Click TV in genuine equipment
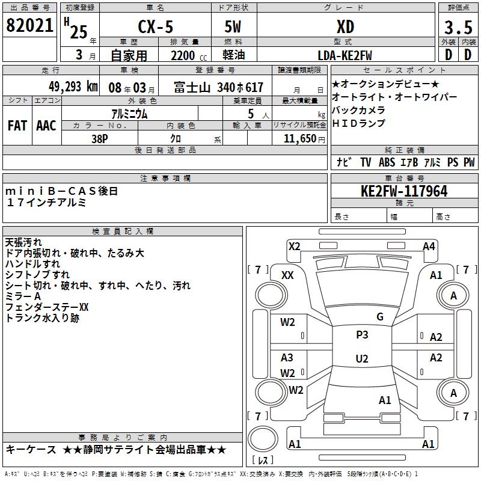This screenshot has width=481, height=481. pyautogui.click(x=366, y=162)
